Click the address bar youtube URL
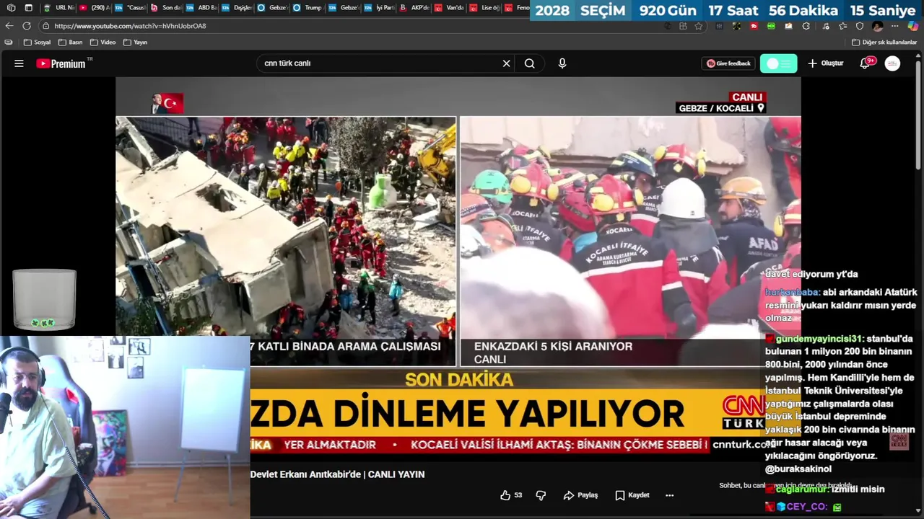The height and width of the screenshot is (519, 924). (x=130, y=26)
